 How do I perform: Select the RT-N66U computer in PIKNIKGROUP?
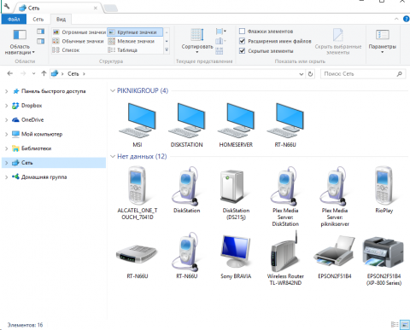pyautogui.click(x=285, y=124)
